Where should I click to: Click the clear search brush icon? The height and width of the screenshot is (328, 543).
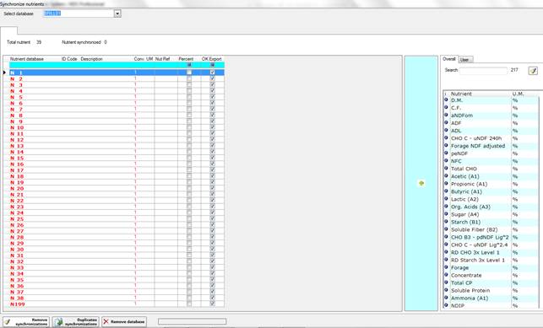coord(533,71)
